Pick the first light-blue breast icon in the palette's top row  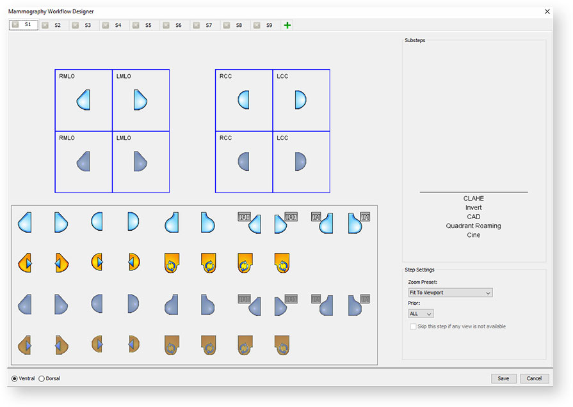pyautogui.click(x=25, y=222)
